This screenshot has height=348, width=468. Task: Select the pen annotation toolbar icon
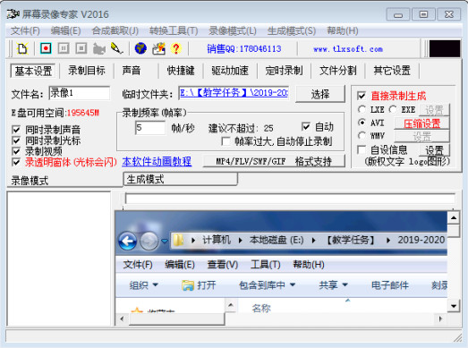[116, 48]
